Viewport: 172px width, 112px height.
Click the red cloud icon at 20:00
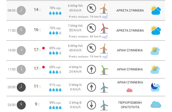pyautogui.click(x=130, y=90)
